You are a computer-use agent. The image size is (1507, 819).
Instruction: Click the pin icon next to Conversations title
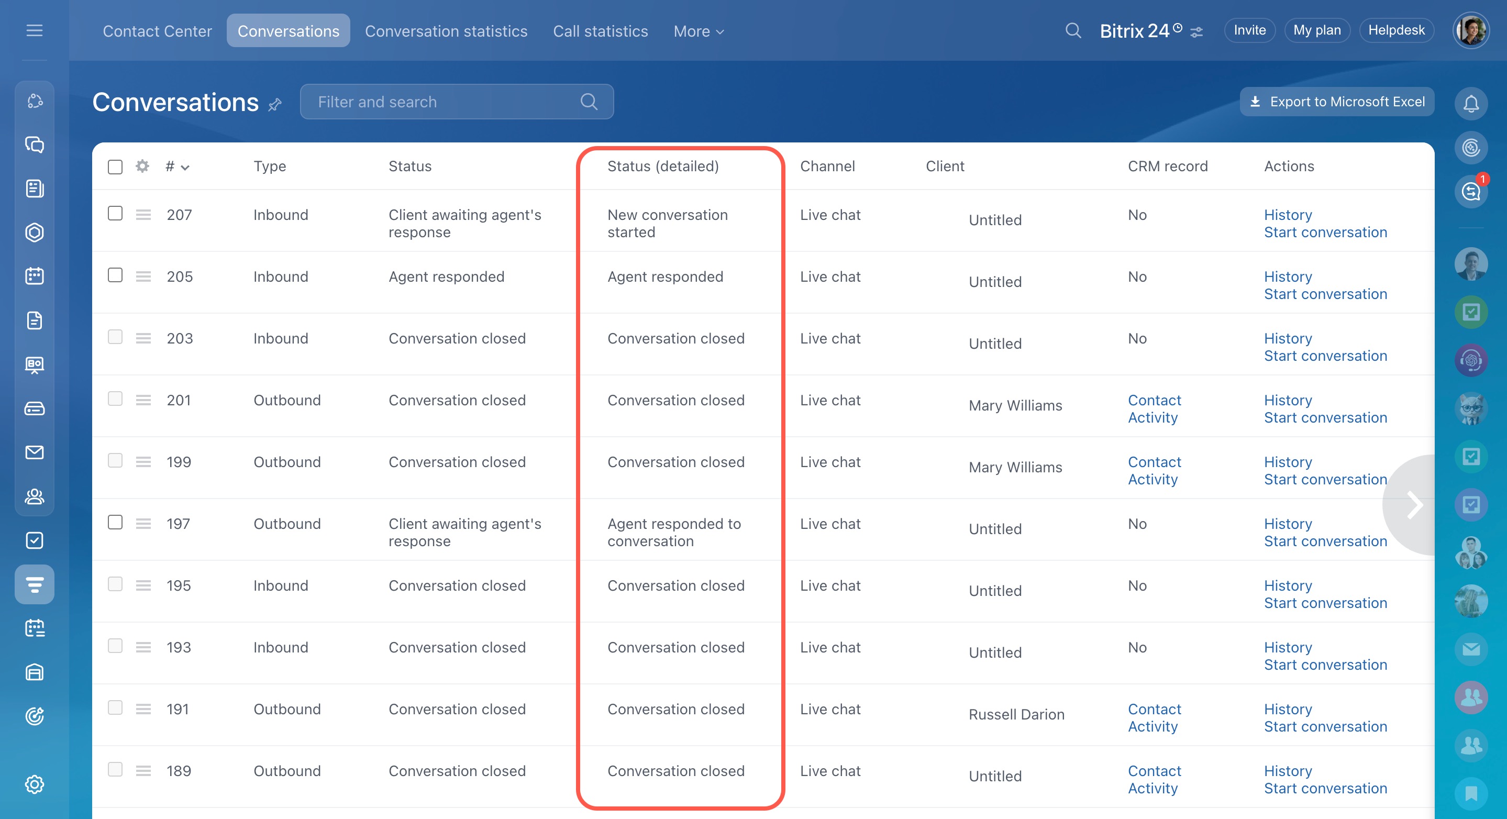tap(275, 105)
